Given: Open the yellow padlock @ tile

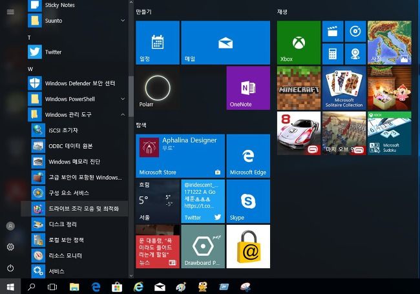Looking at the screenshot, I should pyautogui.click(x=248, y=247).
